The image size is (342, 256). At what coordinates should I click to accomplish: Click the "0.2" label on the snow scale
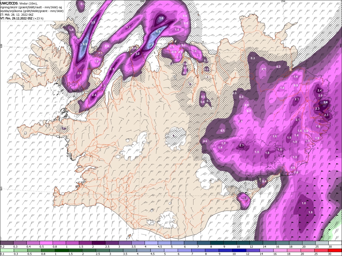tap(2, 247)
